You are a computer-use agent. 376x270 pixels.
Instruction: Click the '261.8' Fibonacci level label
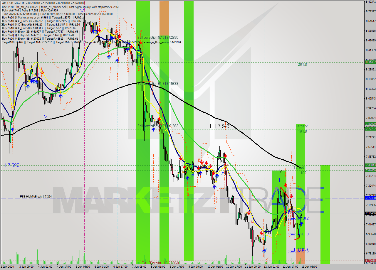(302, 65)
